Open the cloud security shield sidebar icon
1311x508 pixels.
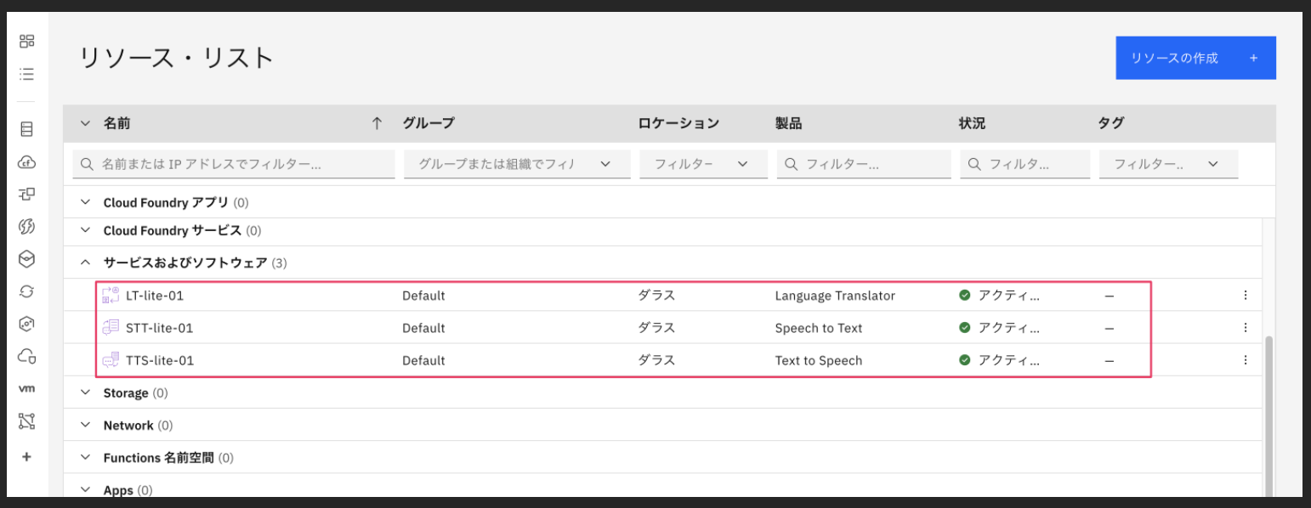[26, 357]
